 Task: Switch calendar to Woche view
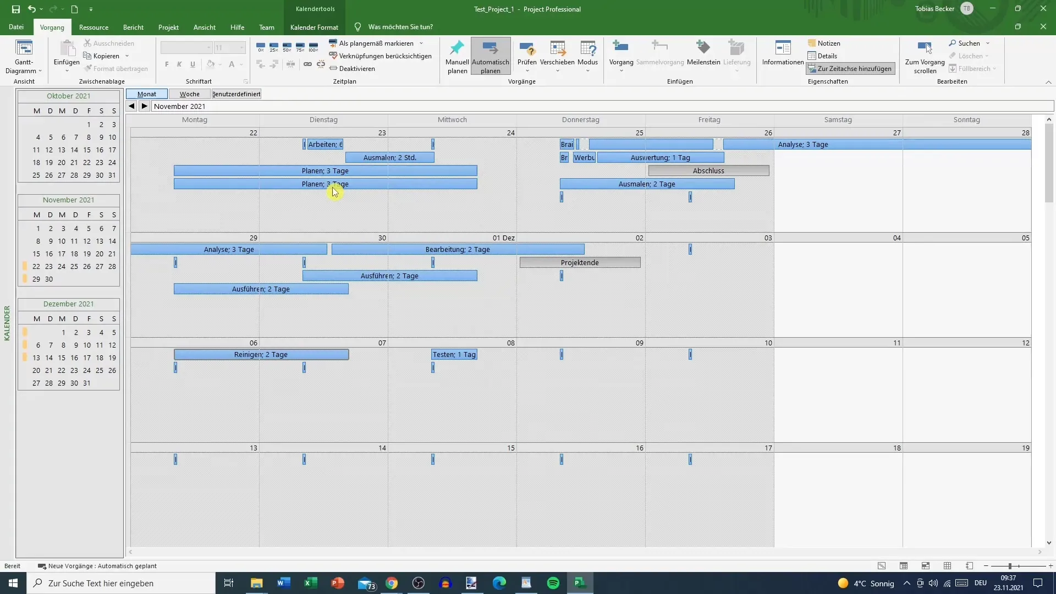click(190, 94)
